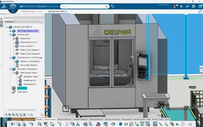Image resolution: width=203 pixels, height=127 pixels.
Task: Open the Add (plus) menu in top bar
Action: pyautogui.click(x=181, y=6)
